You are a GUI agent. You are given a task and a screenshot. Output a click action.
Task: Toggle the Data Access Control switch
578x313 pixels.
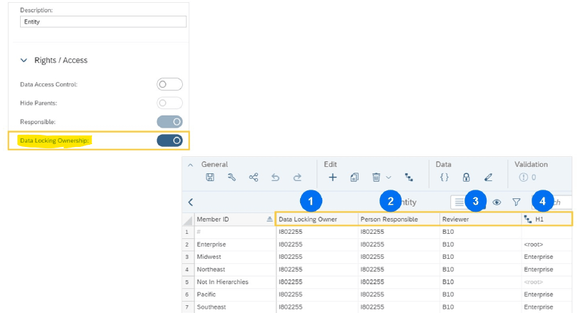coord(169,84)
